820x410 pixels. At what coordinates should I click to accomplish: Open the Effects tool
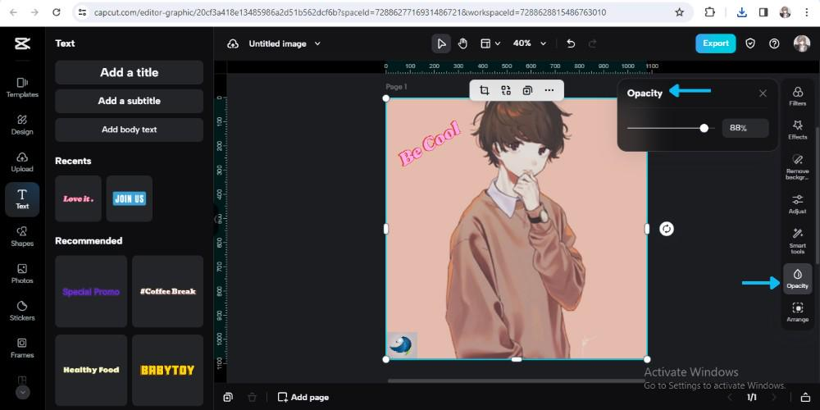coord(798,130)
